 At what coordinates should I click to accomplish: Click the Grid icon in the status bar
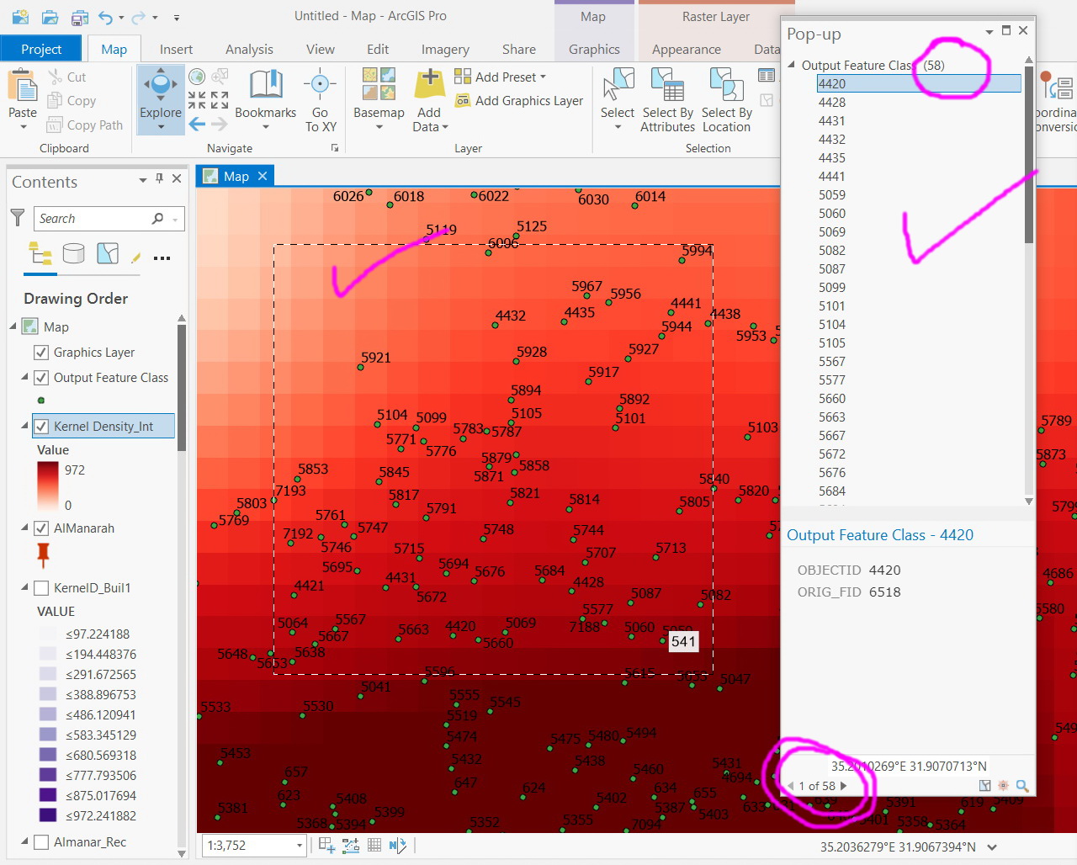374,845
